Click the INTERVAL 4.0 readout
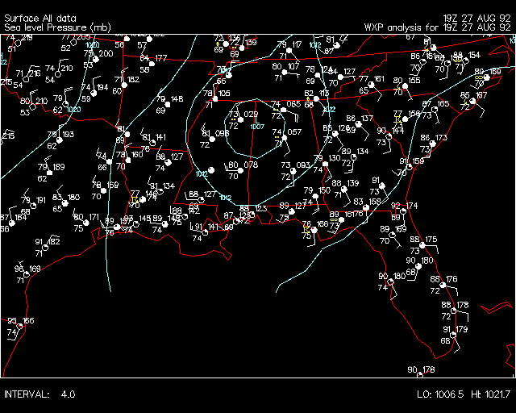Image resolution: width=516 pixels, height=413 pixels. (40, 394)
